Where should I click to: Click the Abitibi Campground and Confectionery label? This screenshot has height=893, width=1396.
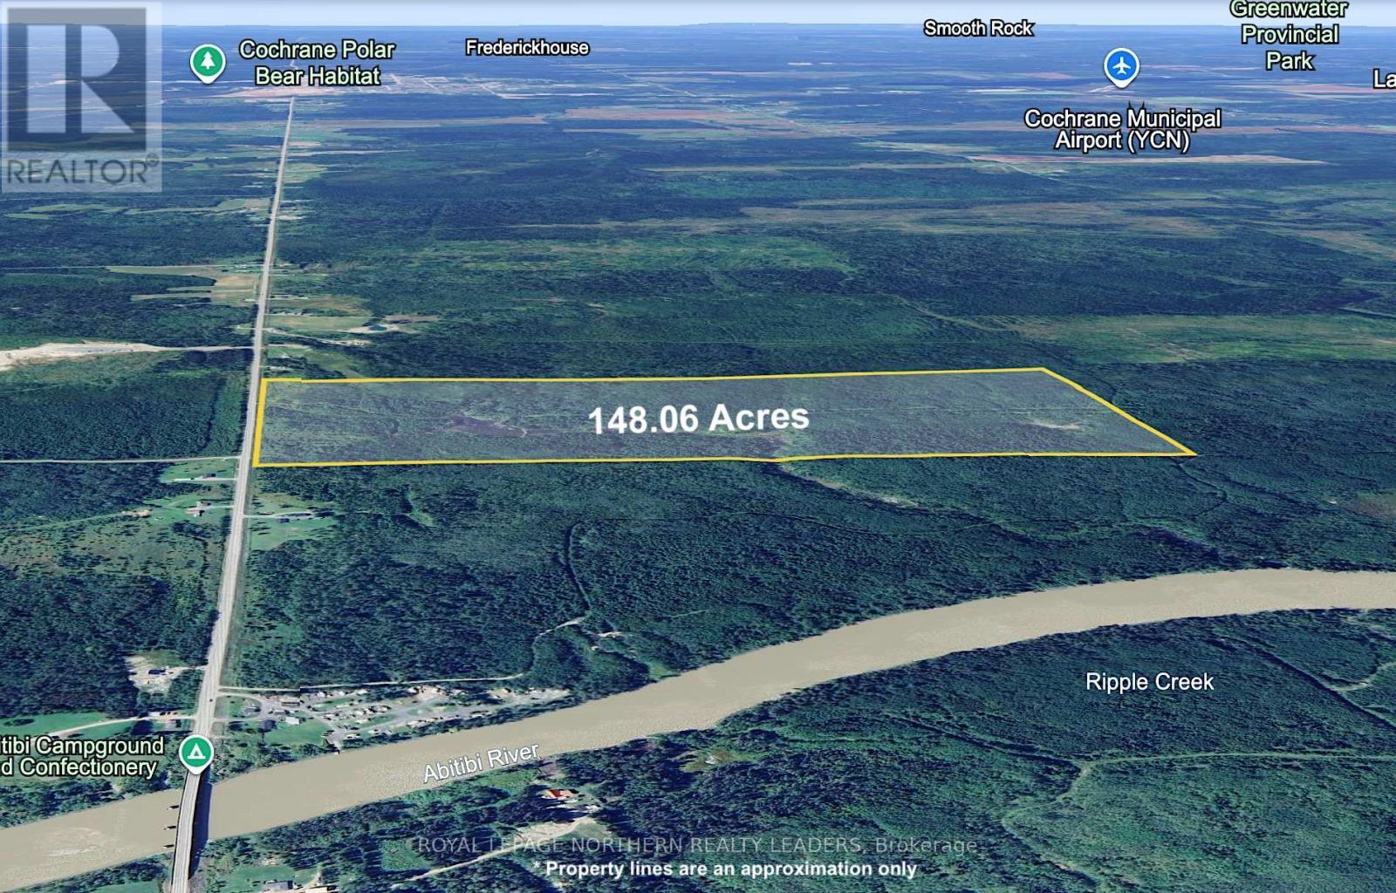pos(83,756)
